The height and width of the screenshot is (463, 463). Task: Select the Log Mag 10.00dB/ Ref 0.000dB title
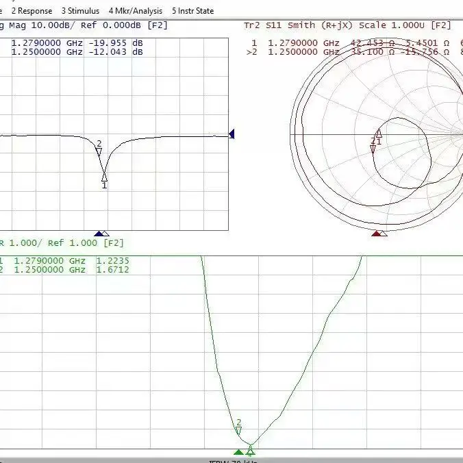[84, 25]
